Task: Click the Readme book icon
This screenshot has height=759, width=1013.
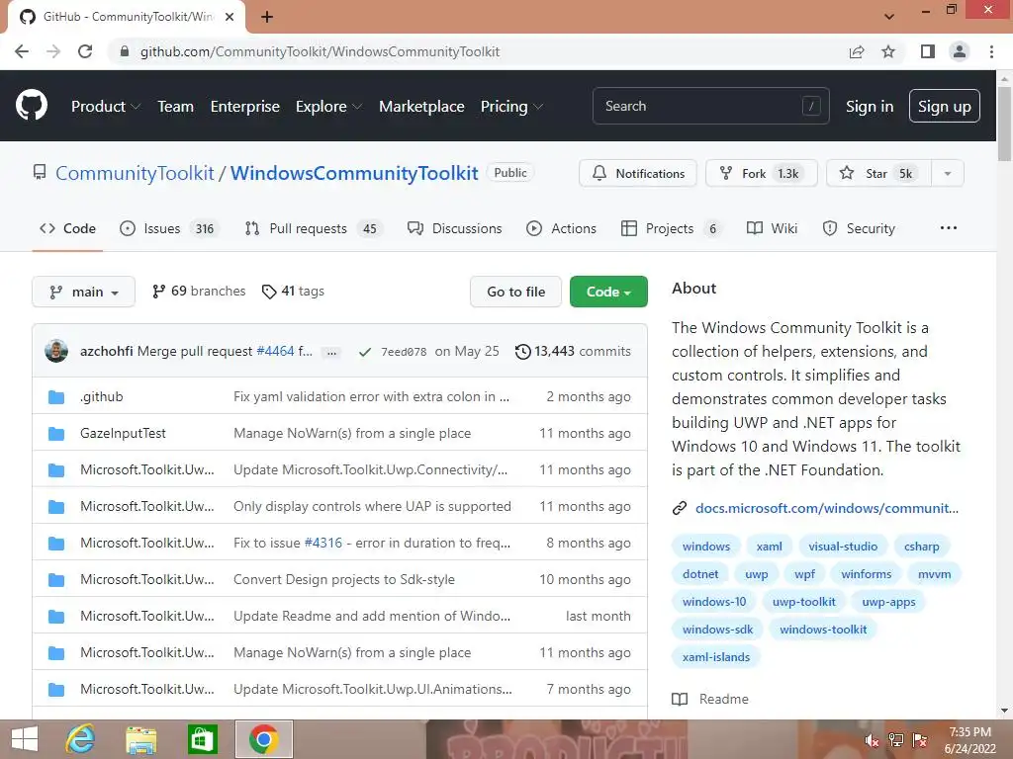Action: [x=680, y=699]
